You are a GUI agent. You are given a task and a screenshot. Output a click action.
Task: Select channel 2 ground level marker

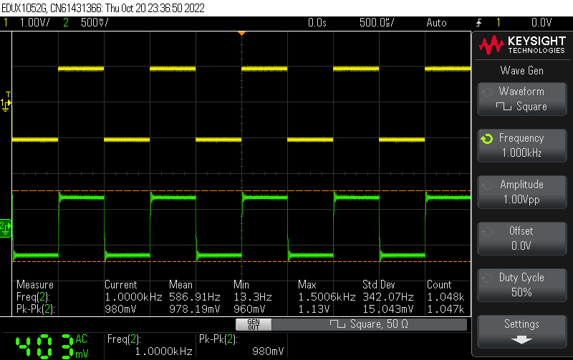point(6,227)
